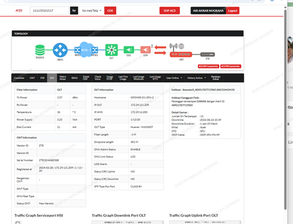Click the Traffic Graph Downlink Port OLT image
The image size is (293, 224).
tap(128, 222)
